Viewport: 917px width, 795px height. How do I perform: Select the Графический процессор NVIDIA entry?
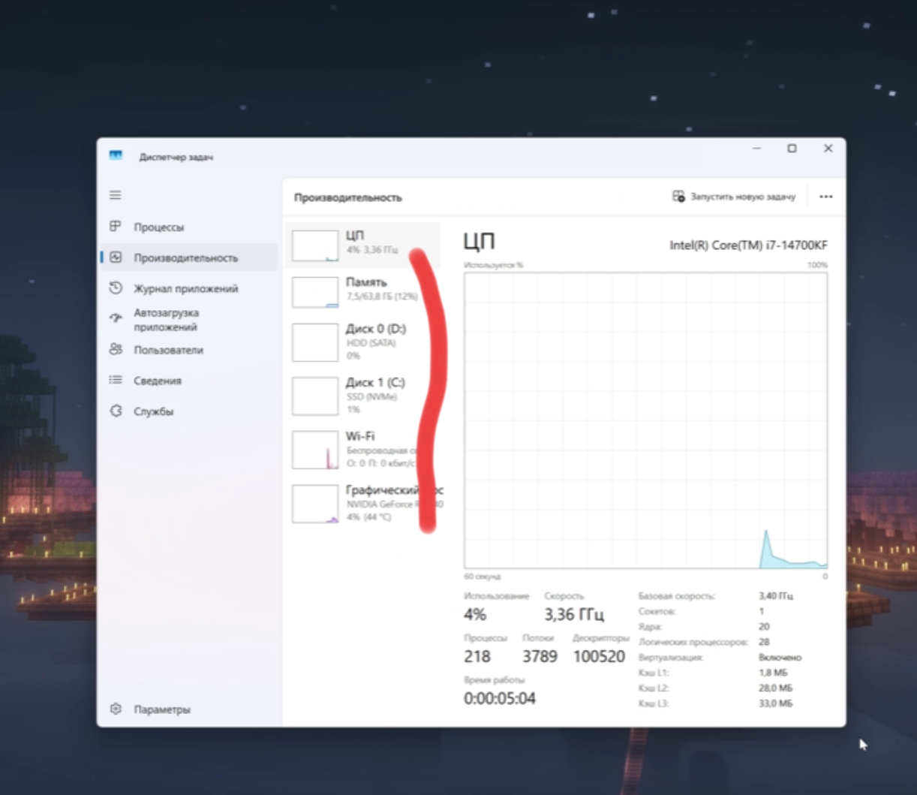(363, 504)
